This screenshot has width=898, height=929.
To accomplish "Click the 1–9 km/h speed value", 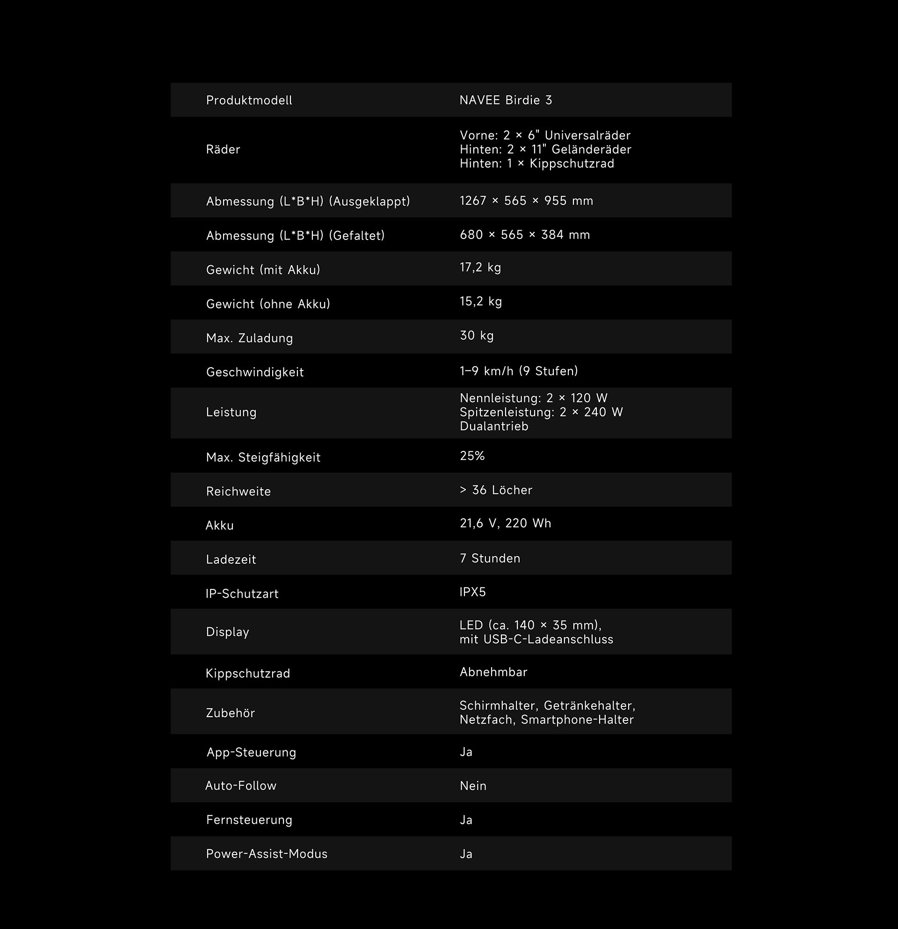I will tap(518, 371).
